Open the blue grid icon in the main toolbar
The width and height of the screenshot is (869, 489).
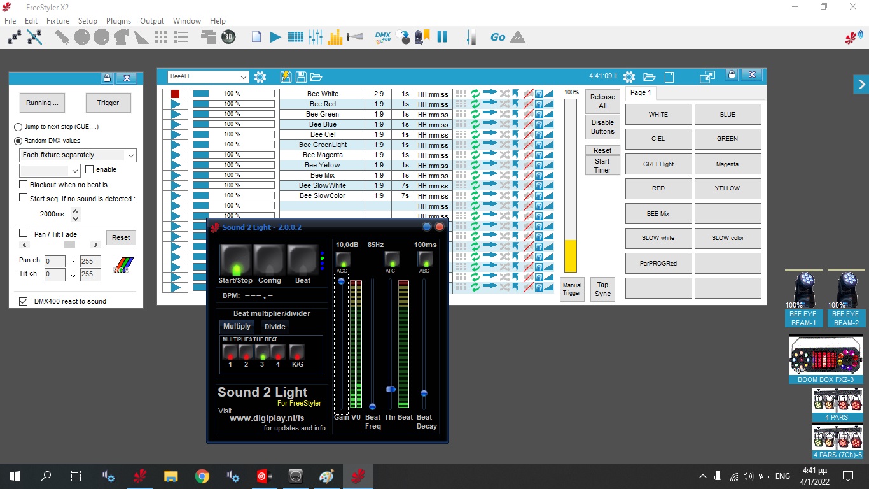[x=296, y=37]
